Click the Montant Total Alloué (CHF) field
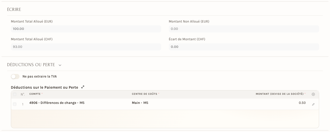The height and width of the screenshot is (132, 330). pyautogui.click(x=86, y=47)
